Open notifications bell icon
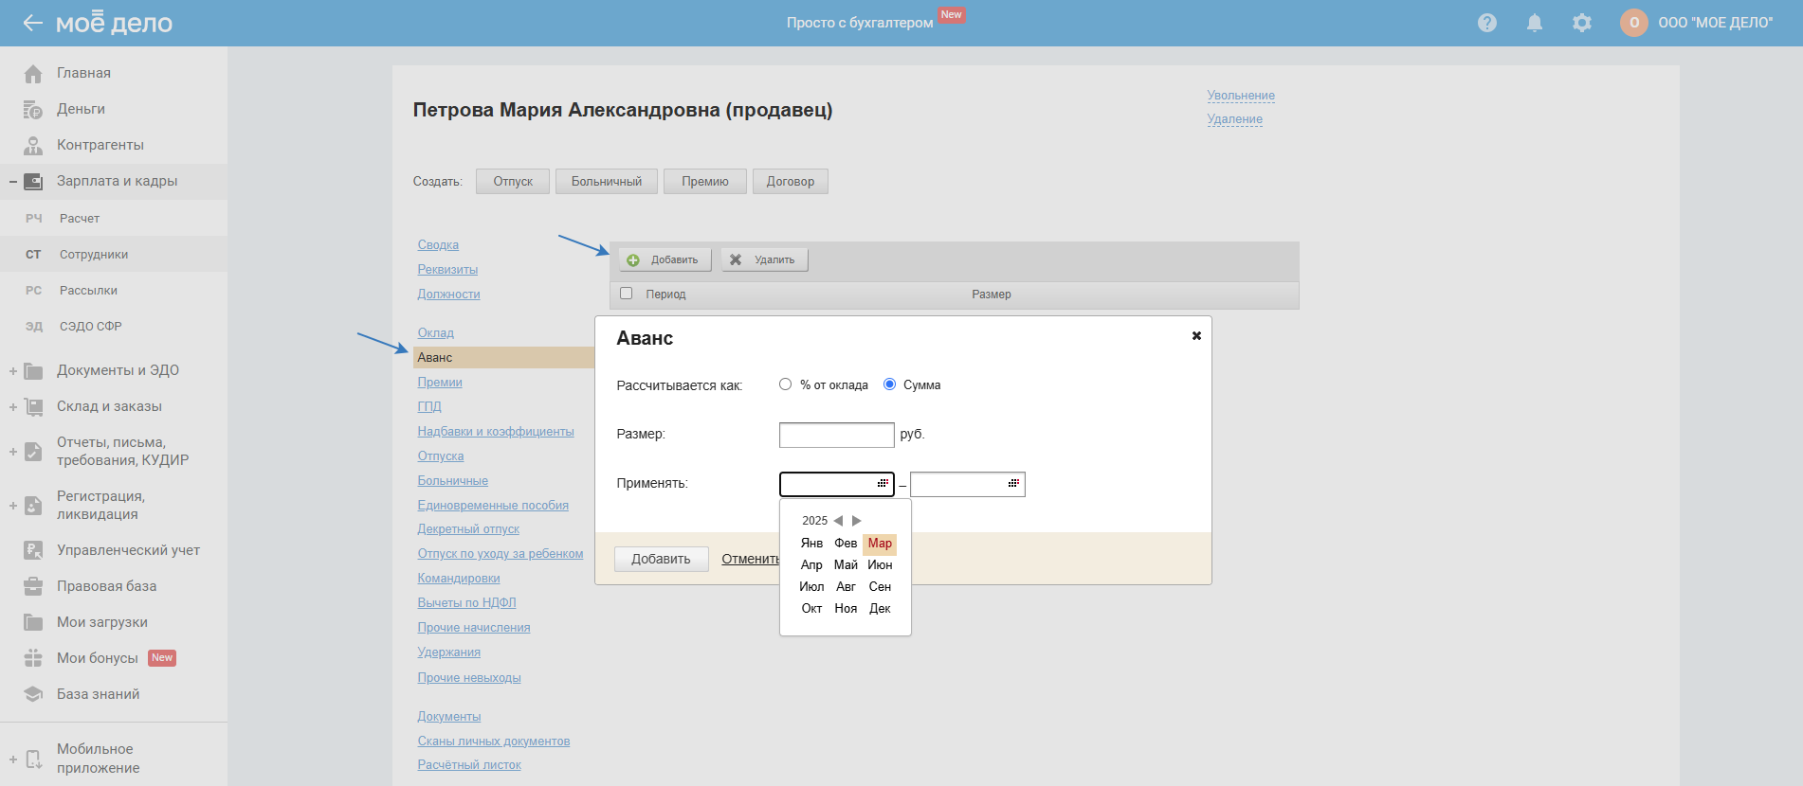Screen dimensions: 1803x786 [1534, 23]
